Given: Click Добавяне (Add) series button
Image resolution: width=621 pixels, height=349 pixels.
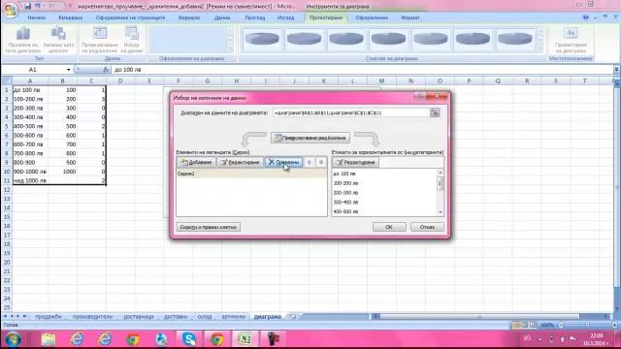Looking at the screenshot, I should 196,162.
